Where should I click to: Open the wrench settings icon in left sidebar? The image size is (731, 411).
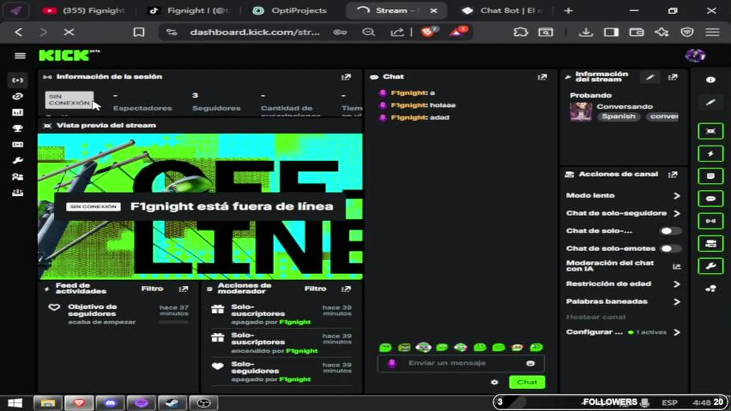click(x=18, y=160)
